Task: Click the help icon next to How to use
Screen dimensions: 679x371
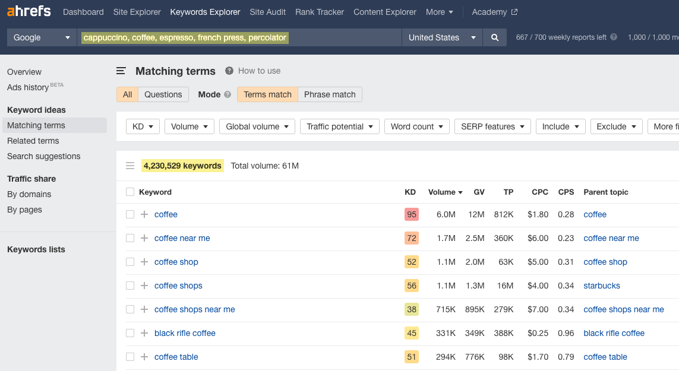Action: click(229, 71)
